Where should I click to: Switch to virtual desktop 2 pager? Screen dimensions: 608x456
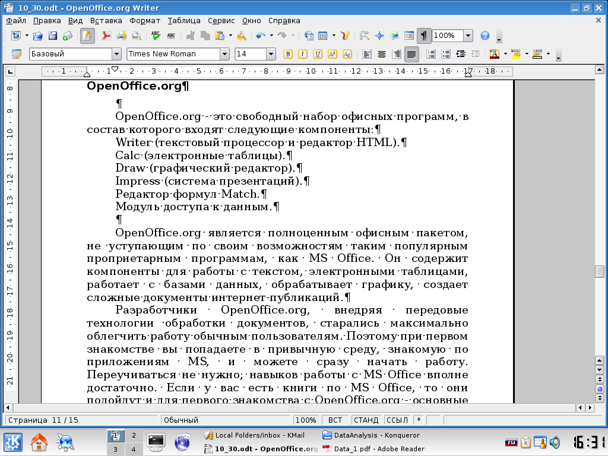point(134,435)
